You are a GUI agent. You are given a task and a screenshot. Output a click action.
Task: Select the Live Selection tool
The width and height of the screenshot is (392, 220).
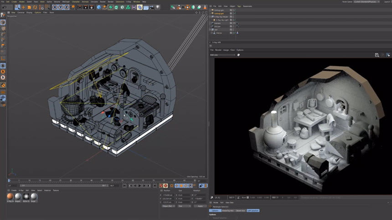coord(17,7)
